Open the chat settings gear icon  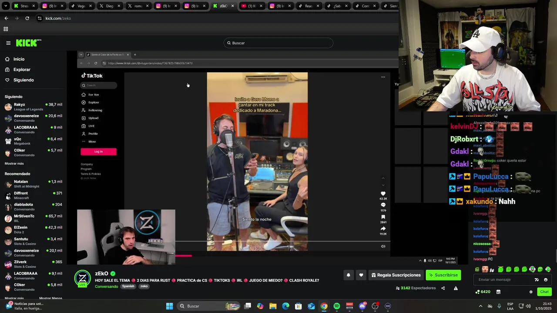(x=531, y=292)
